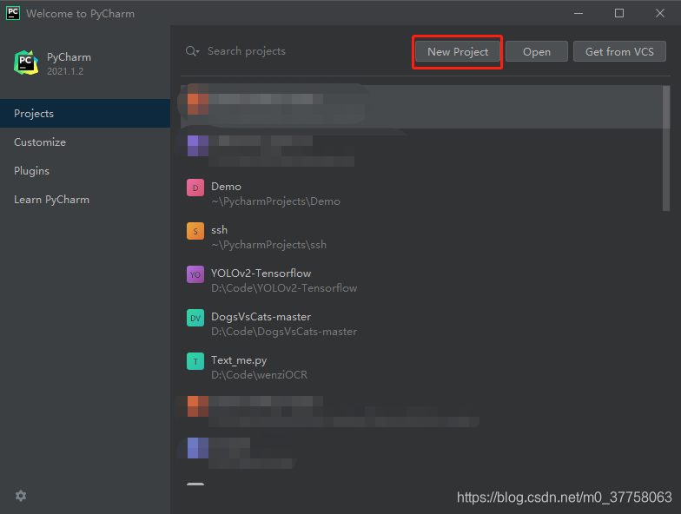
Task: Click the path ~\PycharmProjects\ssh
Action: coord(269,245)
